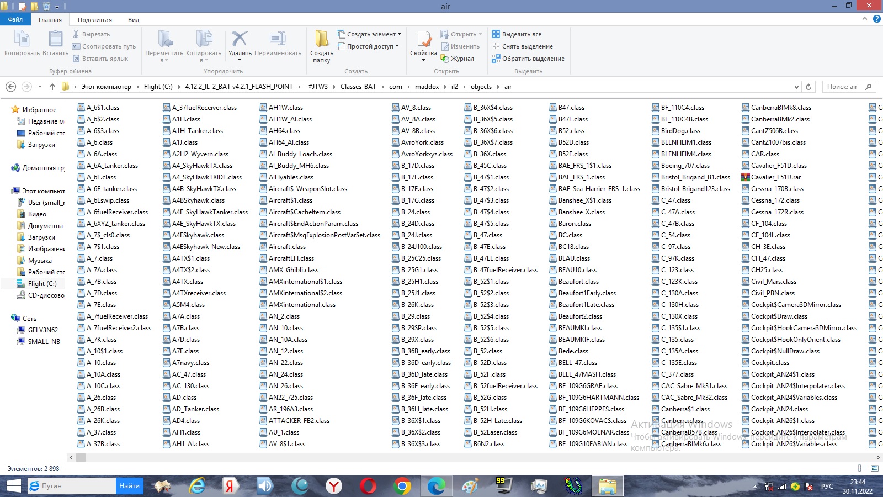Collapse the ribbon with the chevron

(x=865, y=19)
